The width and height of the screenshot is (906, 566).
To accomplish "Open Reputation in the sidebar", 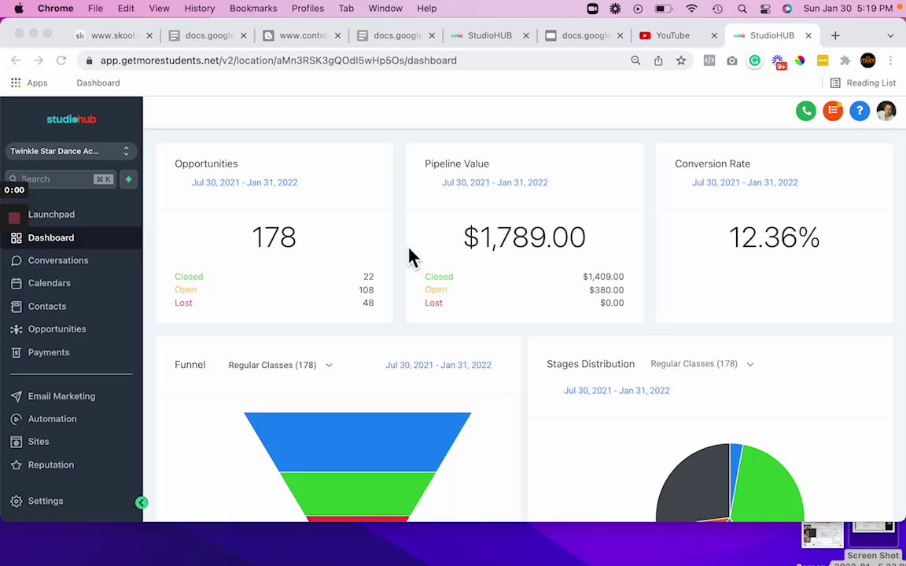I will click(51, 465).
